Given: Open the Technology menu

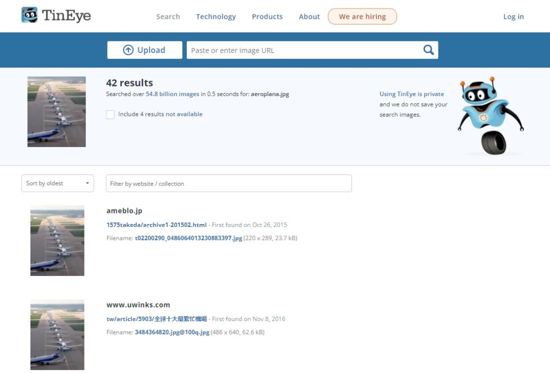Looking at the screenshot, I should click(215, 16).
